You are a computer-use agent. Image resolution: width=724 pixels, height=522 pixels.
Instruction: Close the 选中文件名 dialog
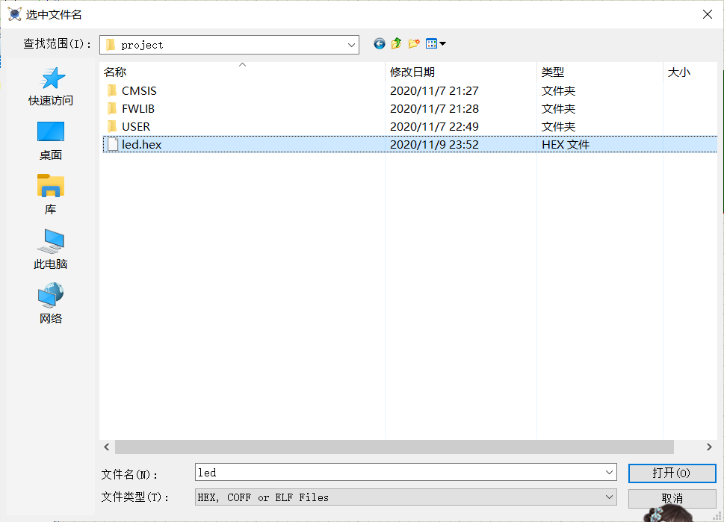708,14
